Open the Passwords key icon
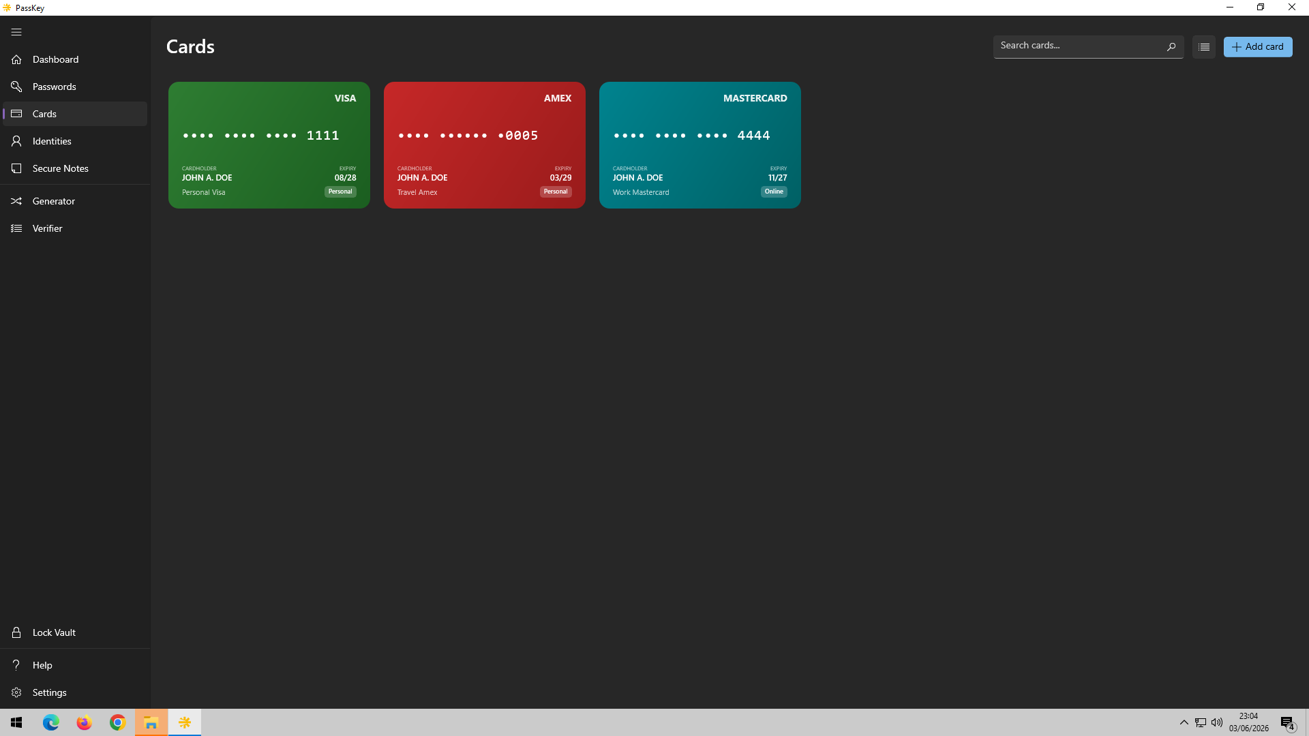 tap(16, 87)
